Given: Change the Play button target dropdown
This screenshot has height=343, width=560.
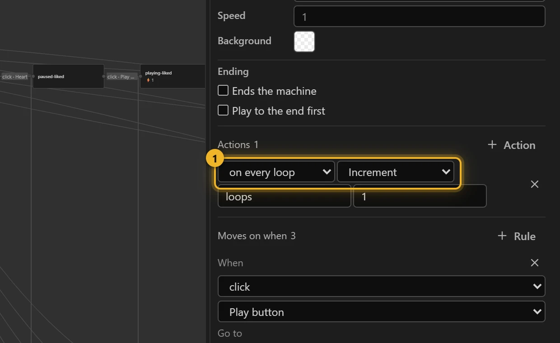Looking at the screenshot, I should pos(382,312).
